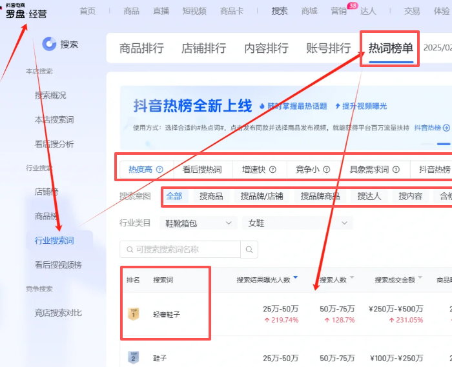Select 增速快 list tab
This screenshot has width=452, height=367.
point(259,170)
